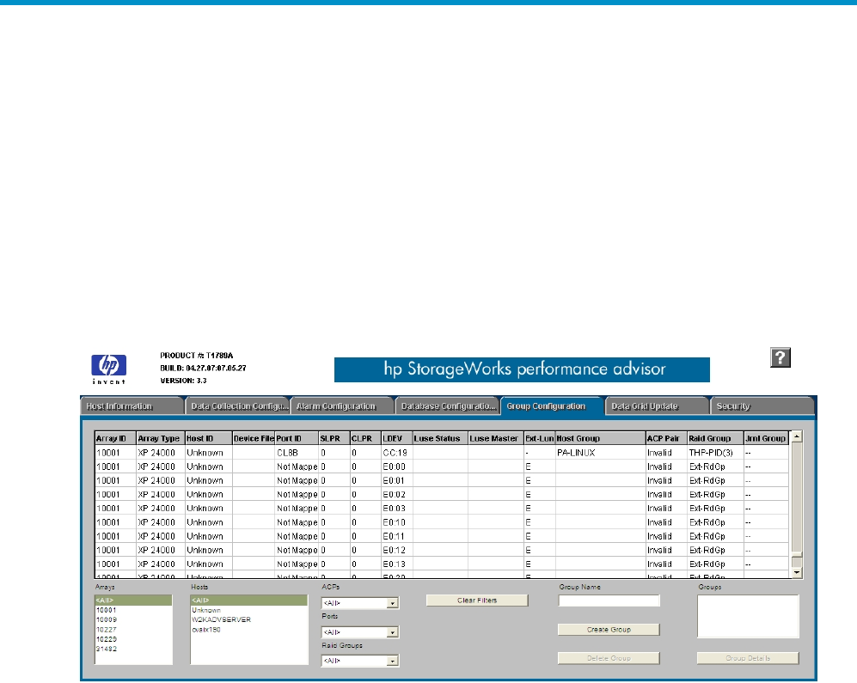This screenshot has height=683, width=857.
Task: Click the Group Details button
Action: coord(748,658)
